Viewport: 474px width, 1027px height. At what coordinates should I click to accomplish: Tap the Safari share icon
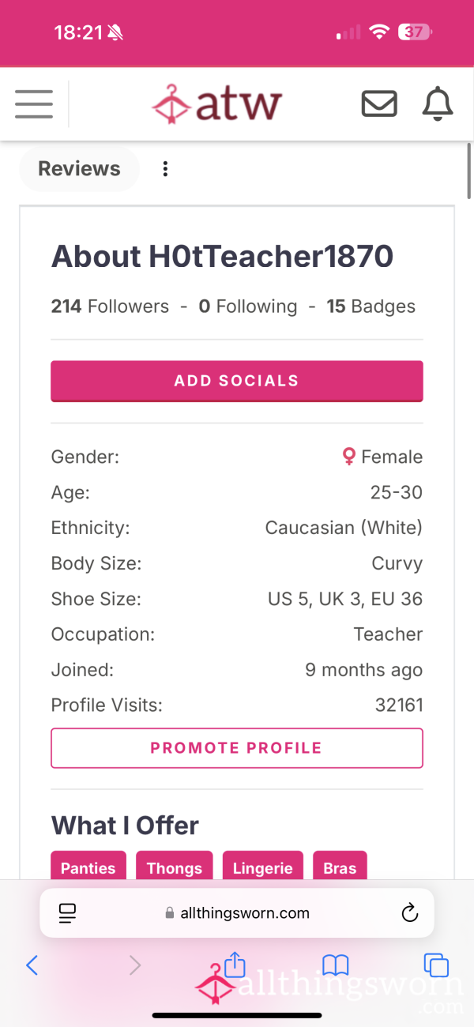point(235,964)
